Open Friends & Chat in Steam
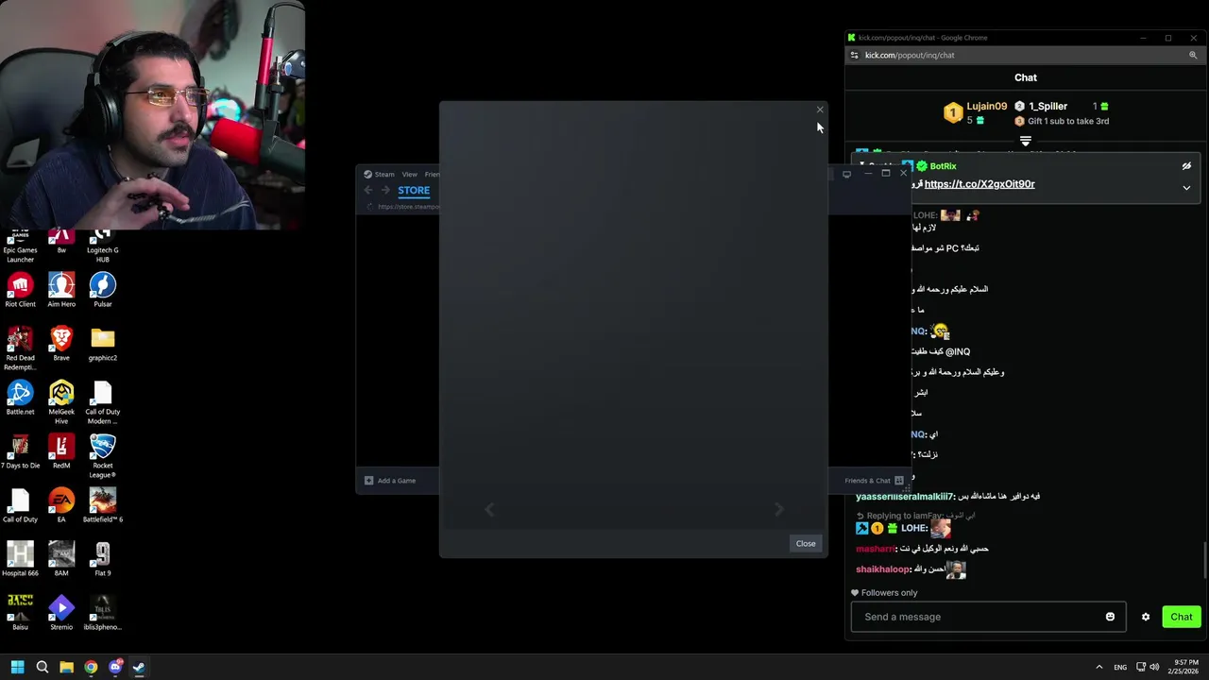The width and height of the screenshot is (1209, 680). [874, 481]
